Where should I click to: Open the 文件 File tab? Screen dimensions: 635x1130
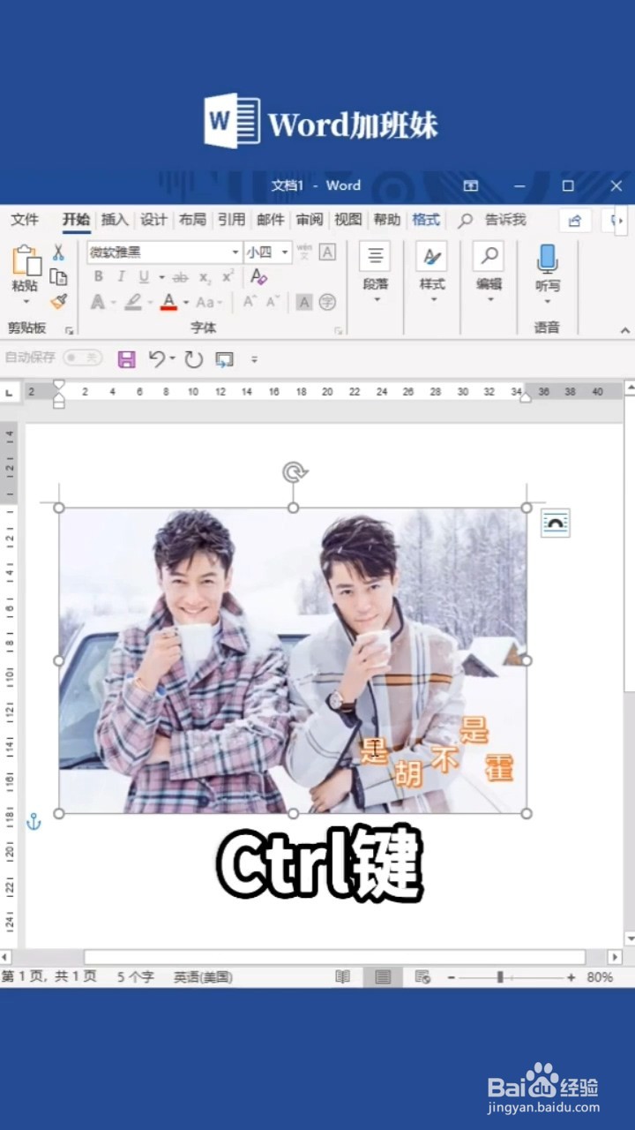25,220
